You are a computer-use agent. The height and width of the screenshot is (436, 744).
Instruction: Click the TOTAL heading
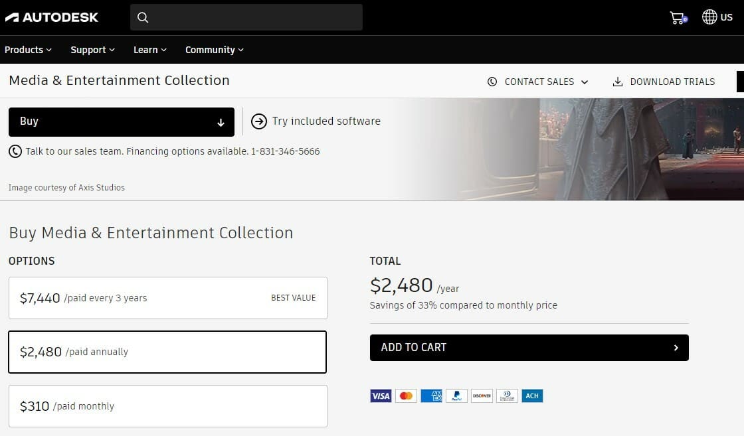coord(385,261)
